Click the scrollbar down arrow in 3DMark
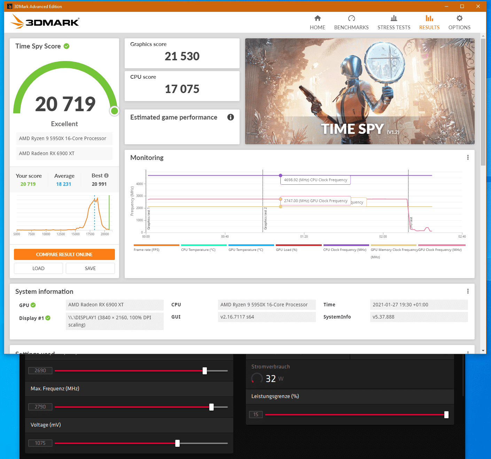The height and width of the screenshot is (459, 491). click(483, 351)
